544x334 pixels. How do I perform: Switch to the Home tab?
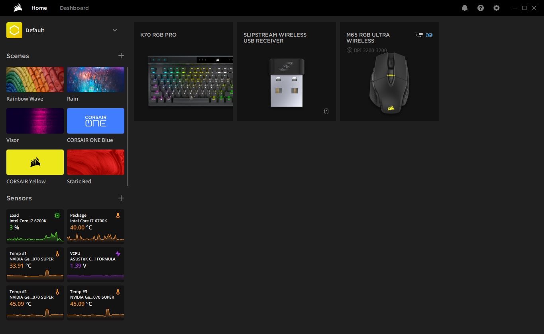coord(39,8)
